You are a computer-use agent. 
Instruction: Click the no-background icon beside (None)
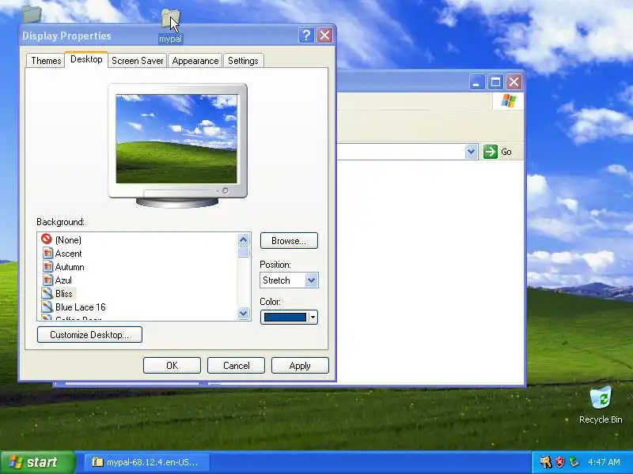point(47,239)
